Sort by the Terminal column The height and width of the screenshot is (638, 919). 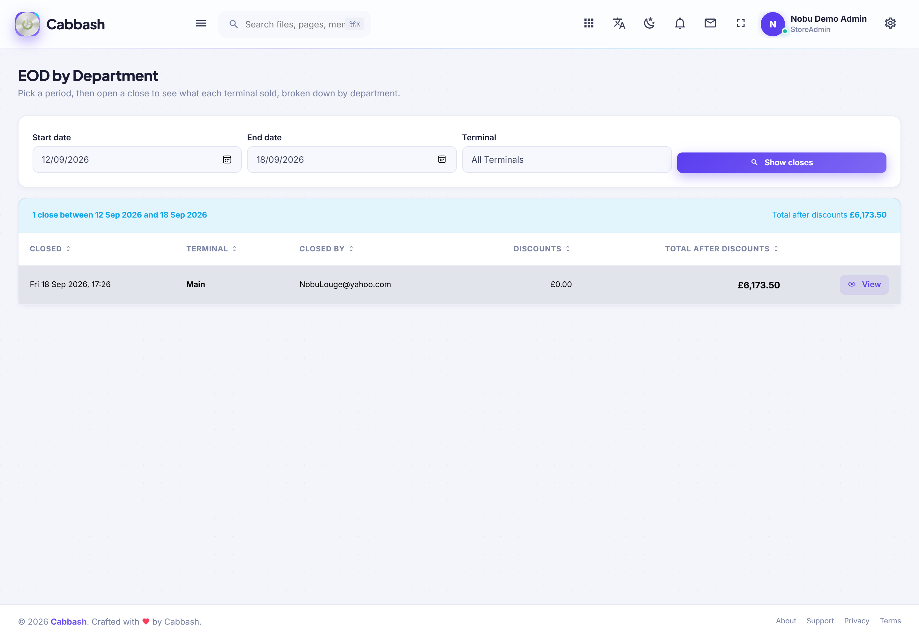coord(212,249)
